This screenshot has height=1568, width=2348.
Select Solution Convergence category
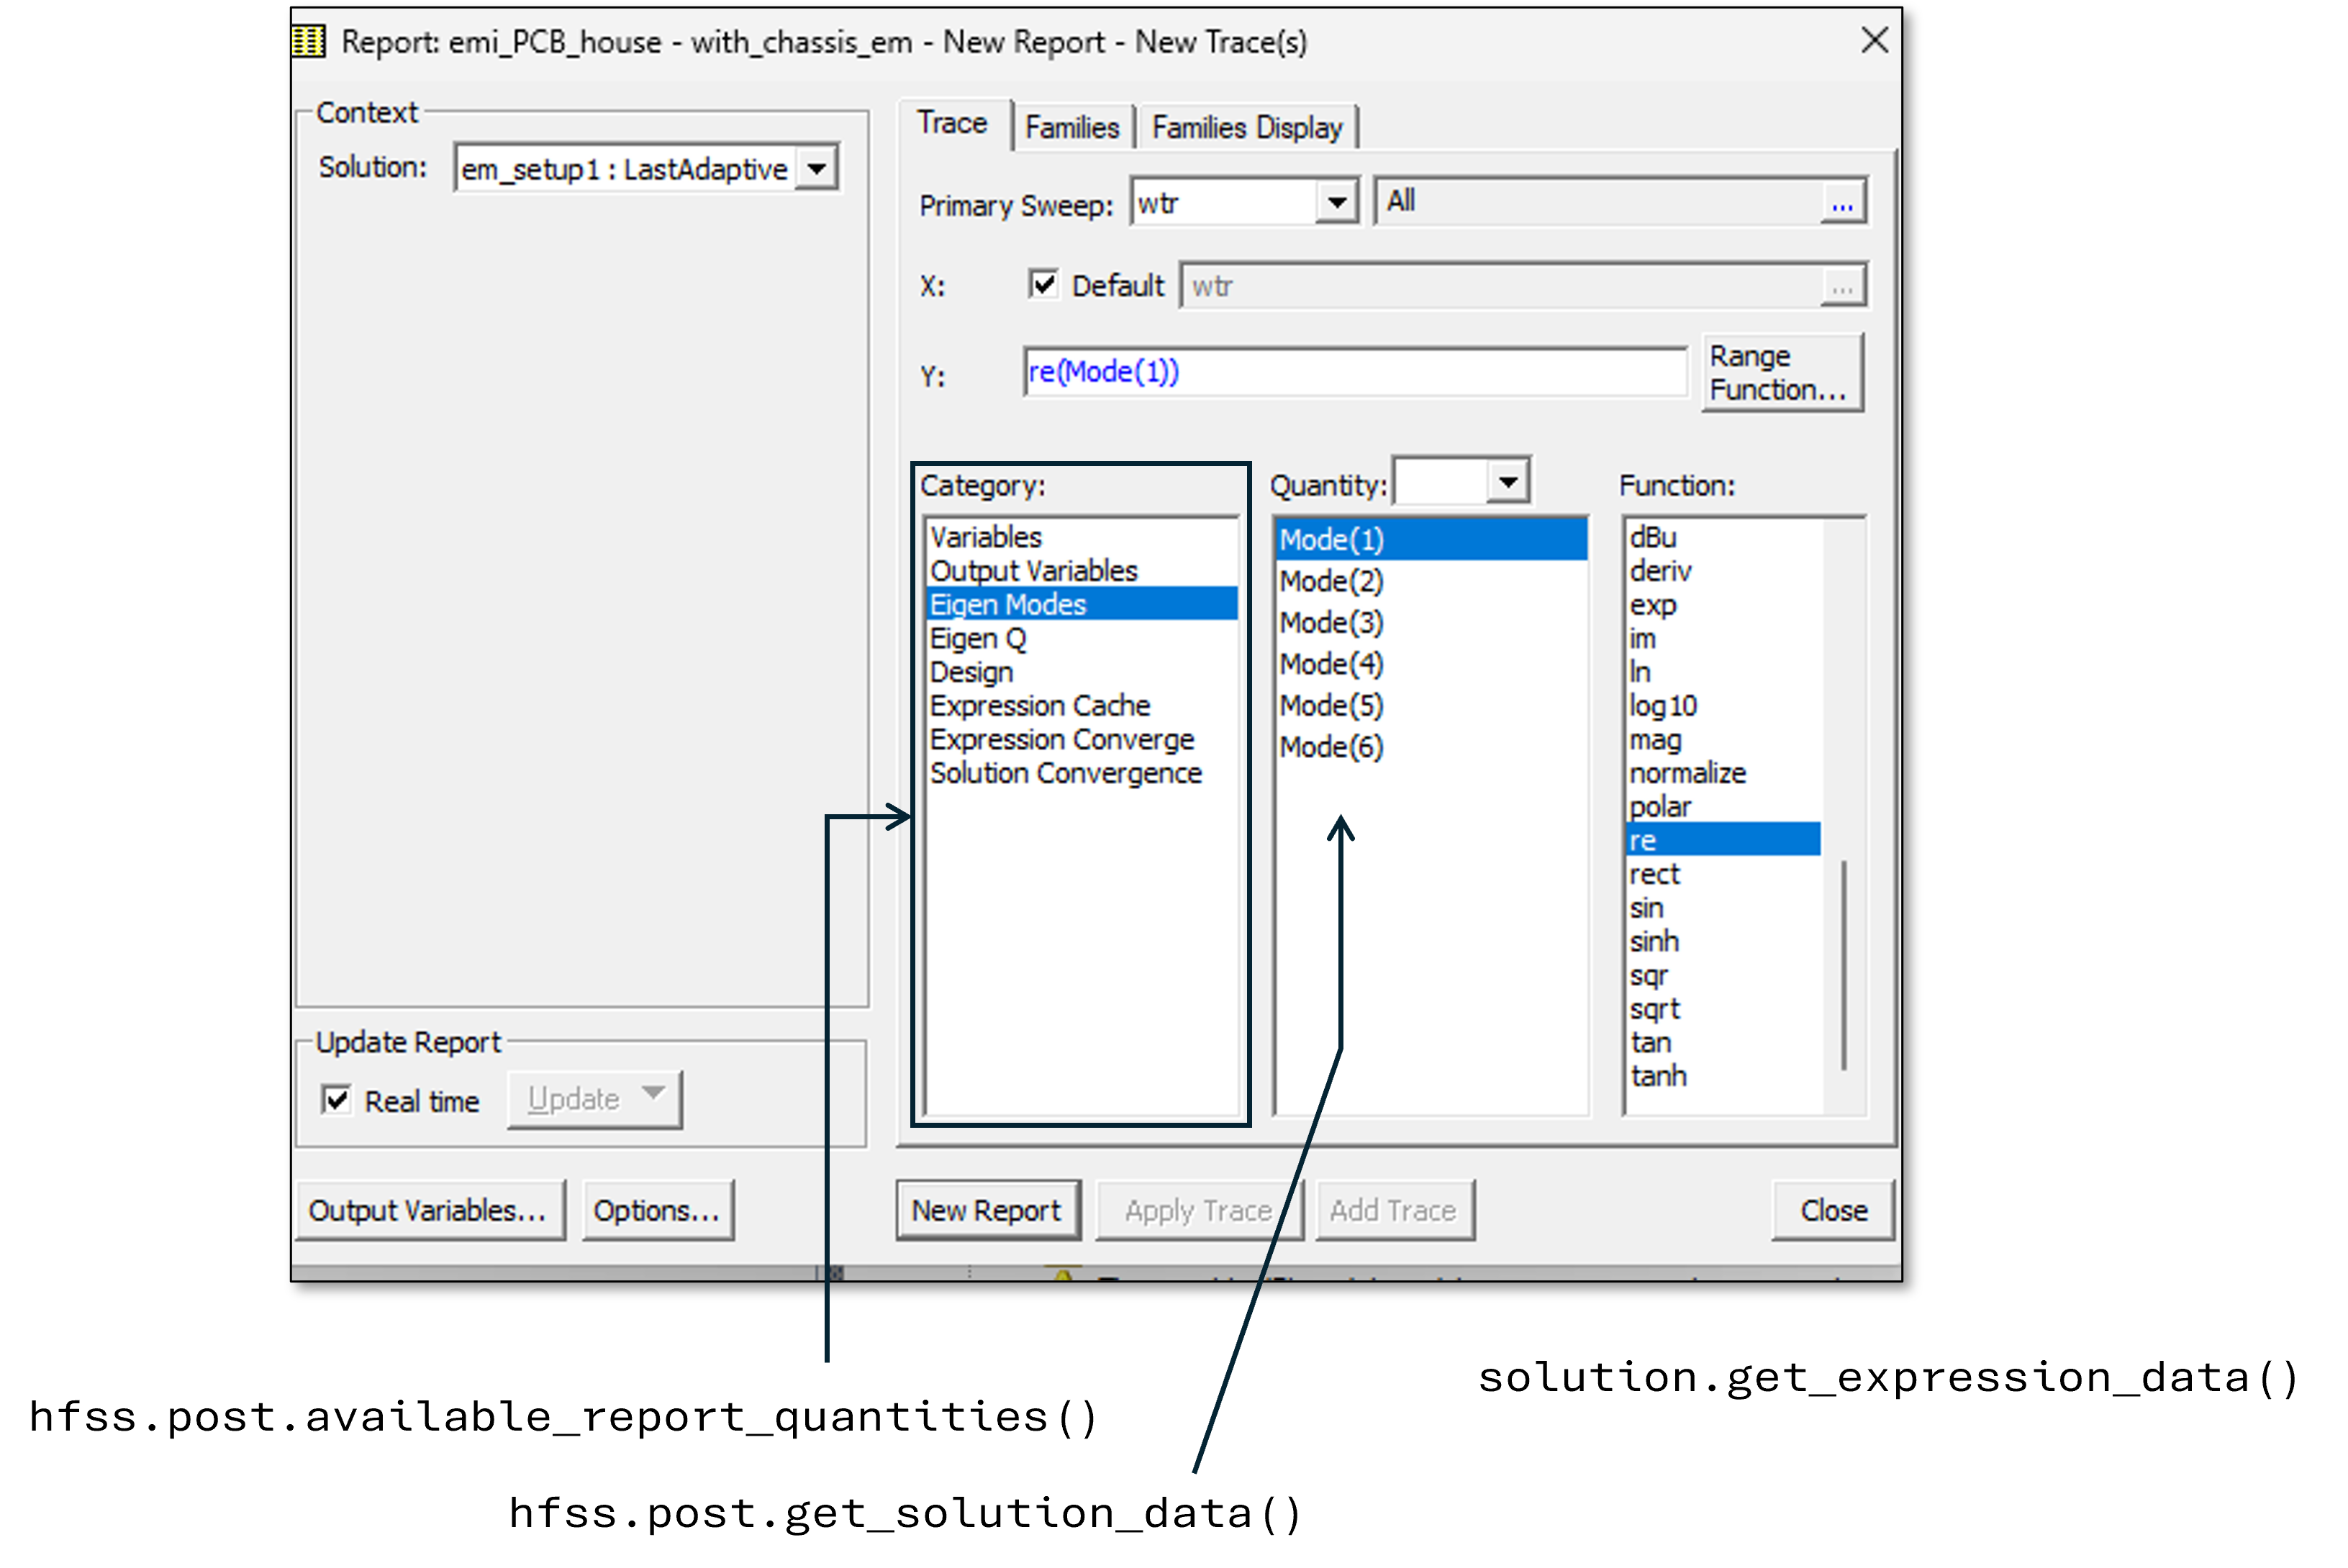[1066, 773]
